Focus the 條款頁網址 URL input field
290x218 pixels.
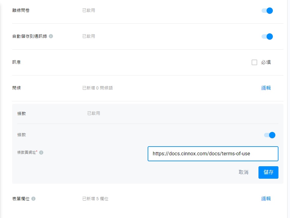pos(213,154)
